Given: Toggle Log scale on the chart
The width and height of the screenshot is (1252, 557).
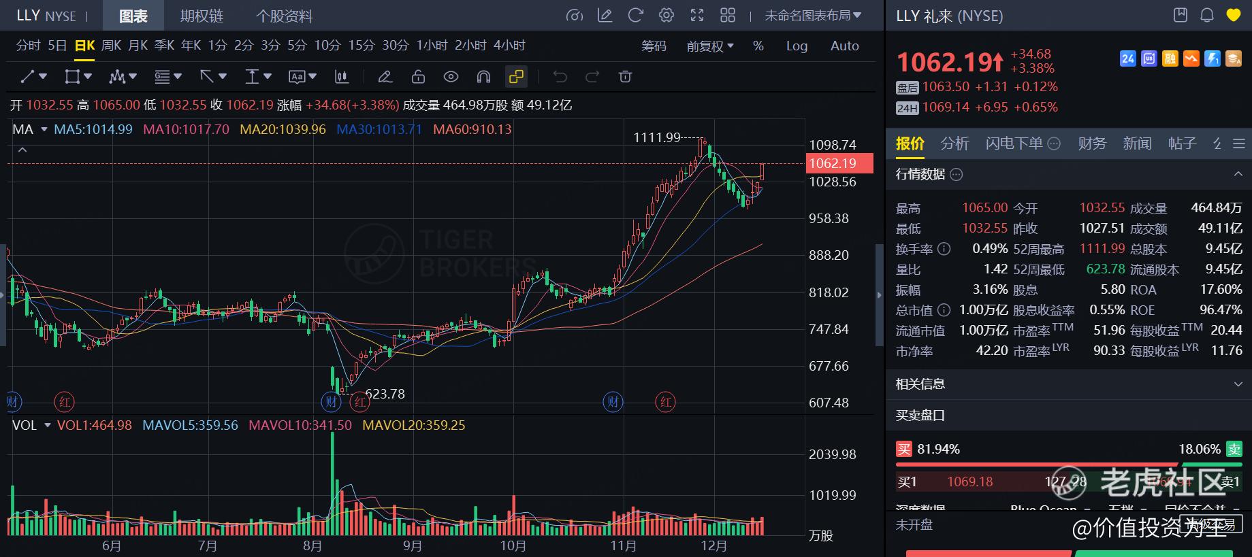Looking at the screenshot, I should click(797, 46).
